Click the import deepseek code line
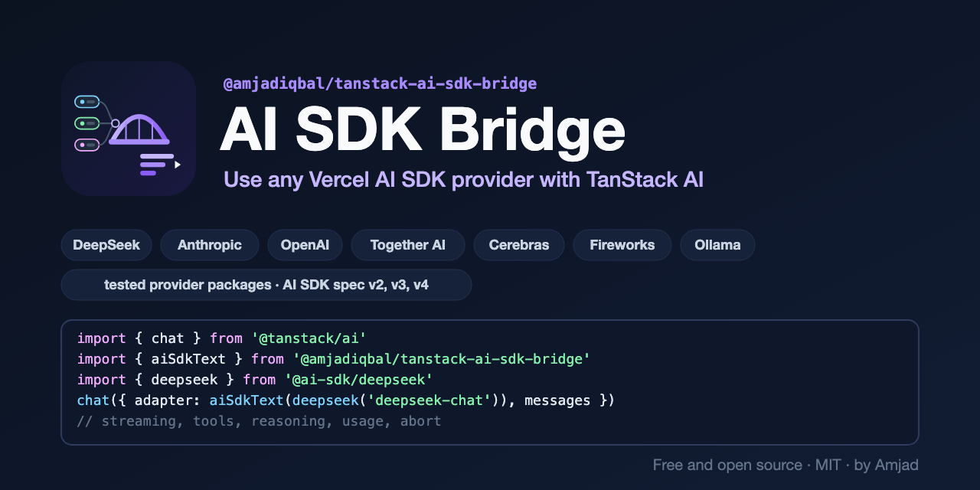The image size is (980, 490). click(x=255, y=379)
